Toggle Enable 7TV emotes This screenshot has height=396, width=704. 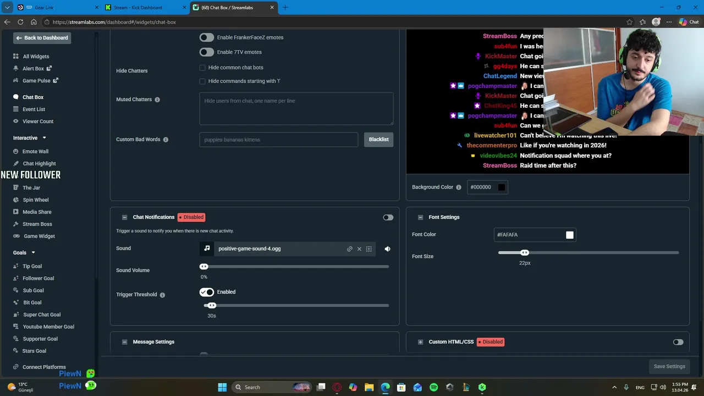point(206,52)
